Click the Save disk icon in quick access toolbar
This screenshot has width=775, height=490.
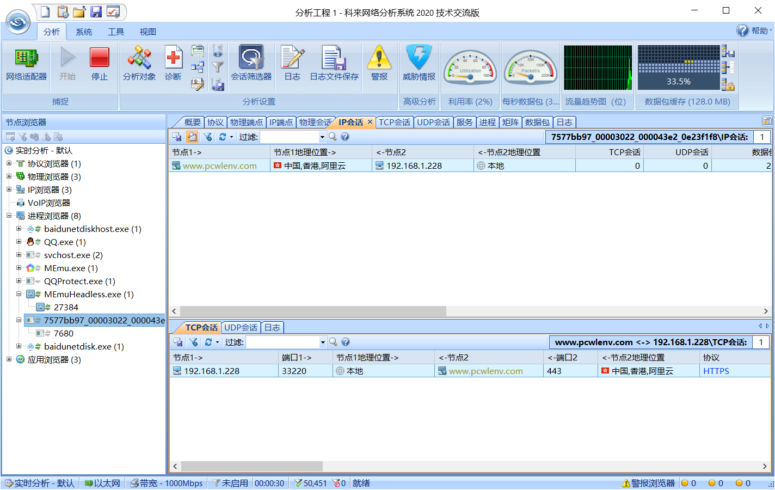click(96, 11)
